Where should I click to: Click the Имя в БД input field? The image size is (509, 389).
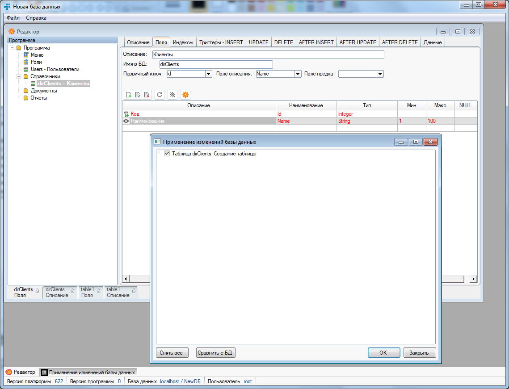tap(215, 64)
